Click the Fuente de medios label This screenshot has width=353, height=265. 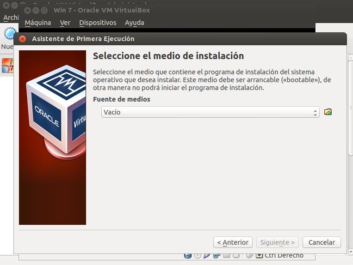point(122,99)
